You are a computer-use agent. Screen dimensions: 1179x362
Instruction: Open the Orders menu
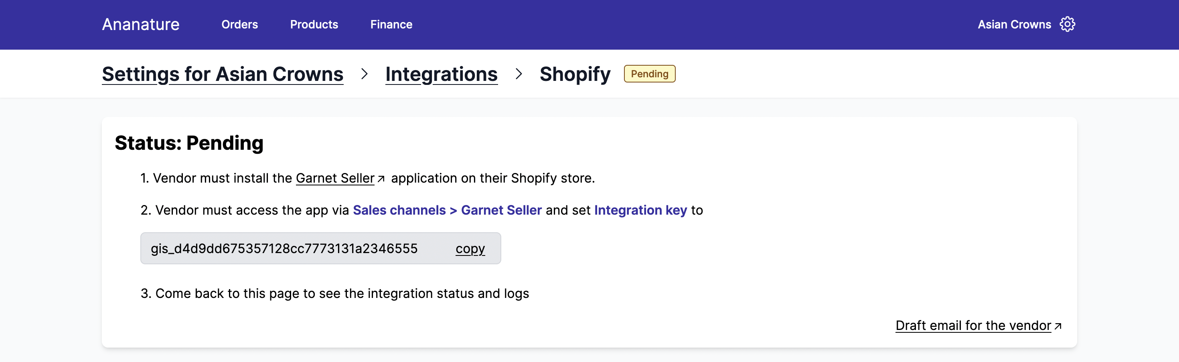pyautogui.click(x=239, y=24)
